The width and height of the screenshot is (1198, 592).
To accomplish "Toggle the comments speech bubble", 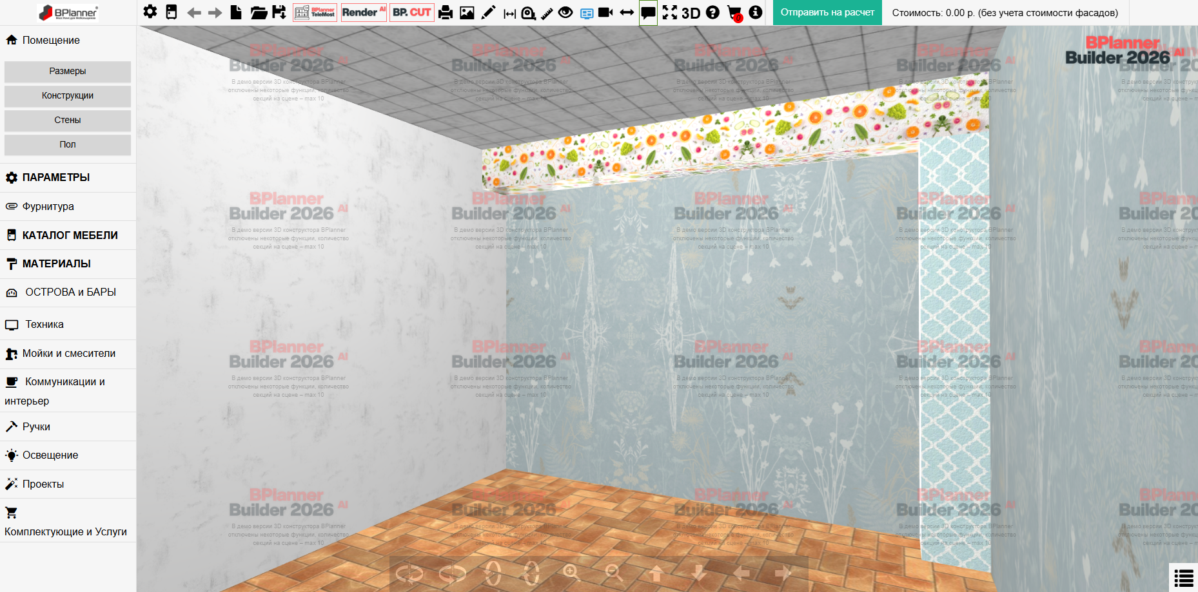I will (649, 13).
